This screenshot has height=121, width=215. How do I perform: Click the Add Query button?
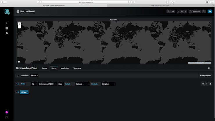pos(24,92)
